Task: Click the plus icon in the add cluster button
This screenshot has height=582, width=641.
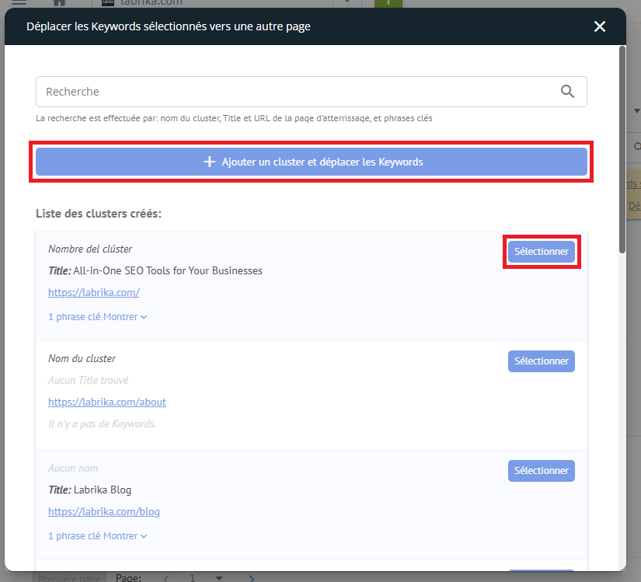Action: [209, 162]
